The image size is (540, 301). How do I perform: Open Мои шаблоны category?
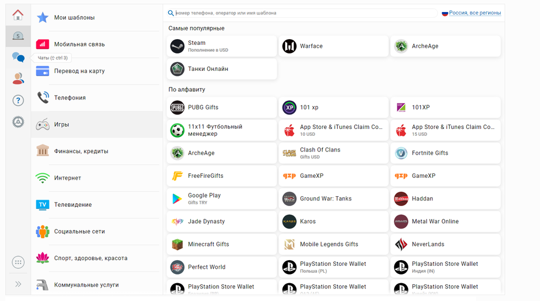(x=97, y=17)
